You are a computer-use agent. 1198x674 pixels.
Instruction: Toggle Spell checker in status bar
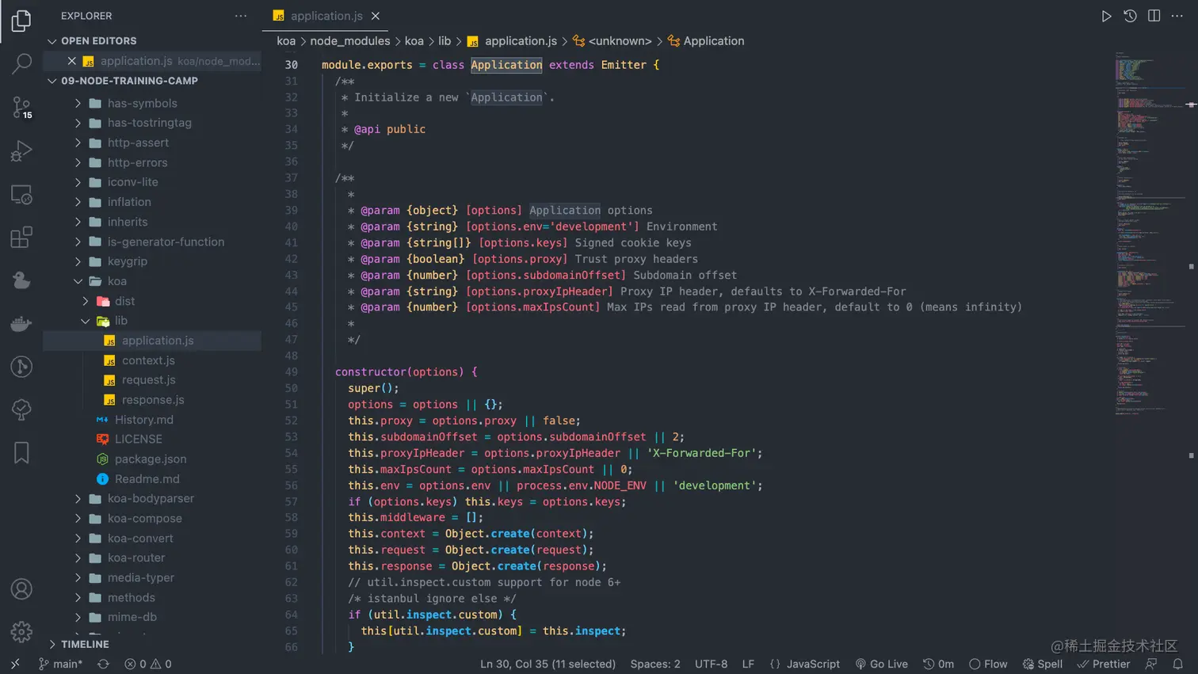pyautogui.click(x=1043, y=664)
